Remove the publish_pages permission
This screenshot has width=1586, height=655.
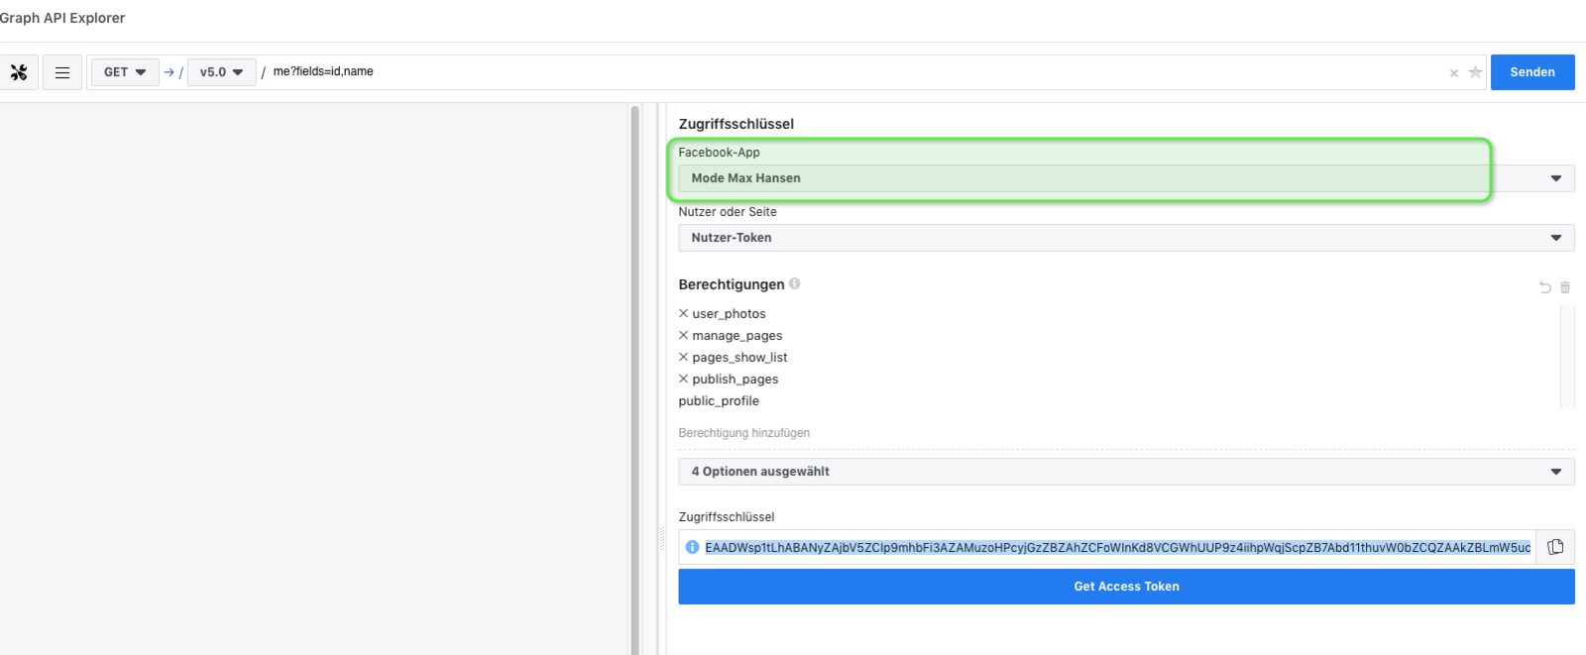683,379
